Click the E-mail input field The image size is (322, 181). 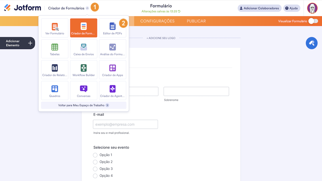click(x=125, y=124)
